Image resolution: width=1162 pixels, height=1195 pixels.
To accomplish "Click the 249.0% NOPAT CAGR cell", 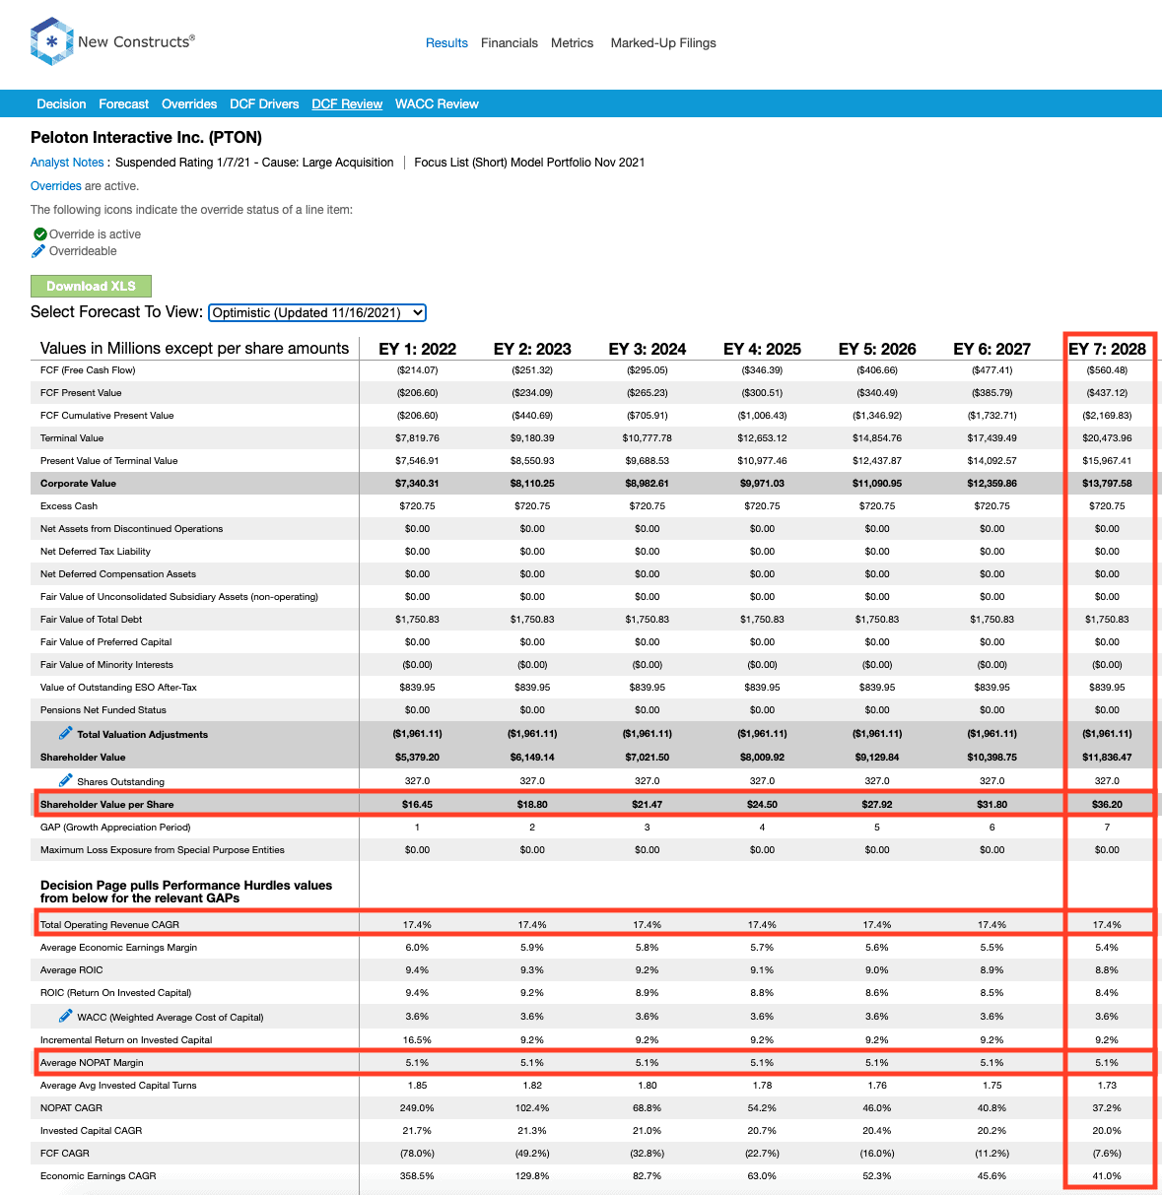I will point(418,1108).
